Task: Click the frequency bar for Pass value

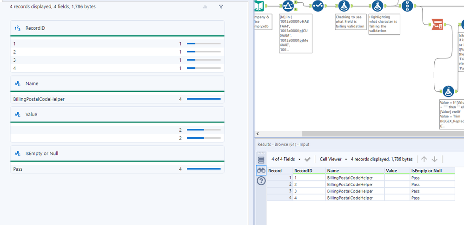Action: point(204,169)
